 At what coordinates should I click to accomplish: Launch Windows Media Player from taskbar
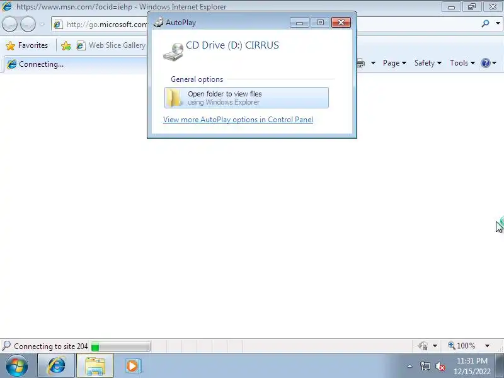click(x=133, y=366)
